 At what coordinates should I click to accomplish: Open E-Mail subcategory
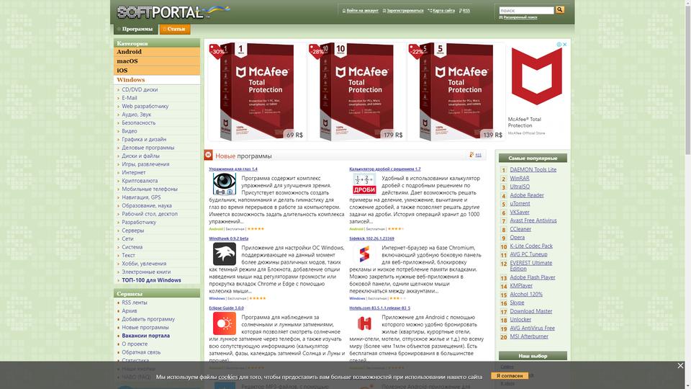130,98
